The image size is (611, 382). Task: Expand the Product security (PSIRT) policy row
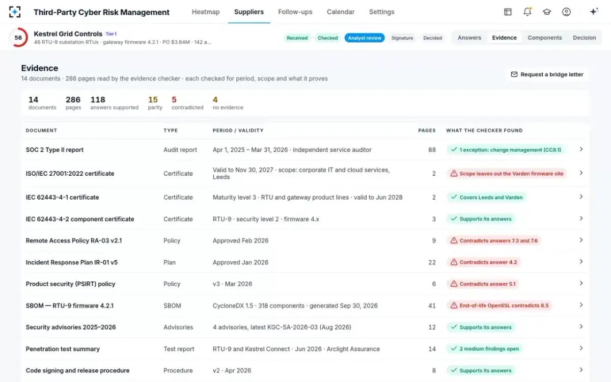[581, 283]
